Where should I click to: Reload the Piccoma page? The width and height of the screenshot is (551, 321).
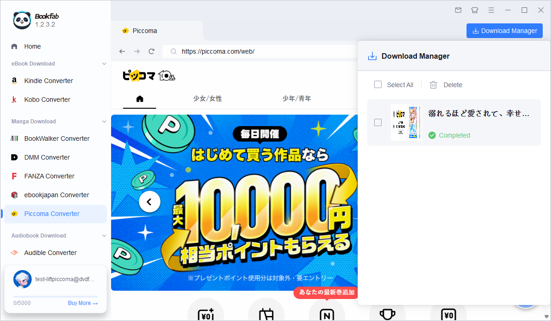pos(152,51)
